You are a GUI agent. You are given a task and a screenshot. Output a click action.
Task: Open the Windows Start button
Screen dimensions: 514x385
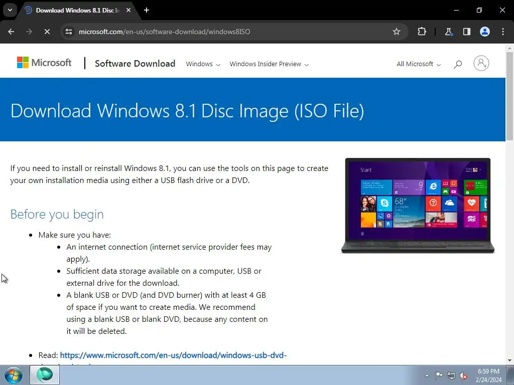[14, 375]
